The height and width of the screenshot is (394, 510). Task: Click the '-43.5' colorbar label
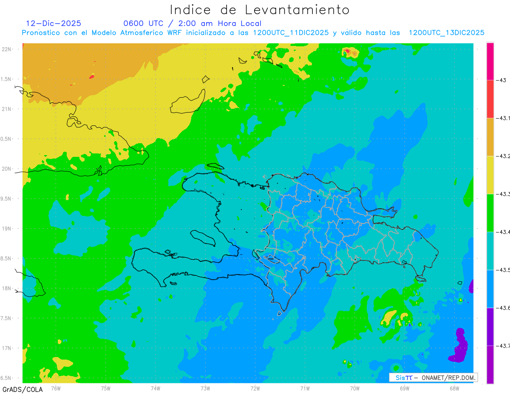pos(503,270)
